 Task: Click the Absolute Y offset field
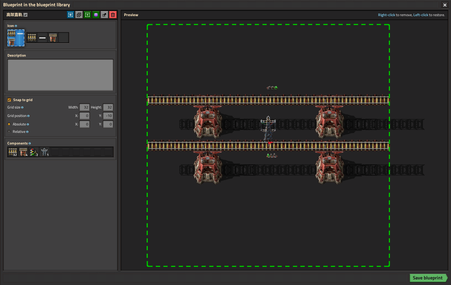108,124
